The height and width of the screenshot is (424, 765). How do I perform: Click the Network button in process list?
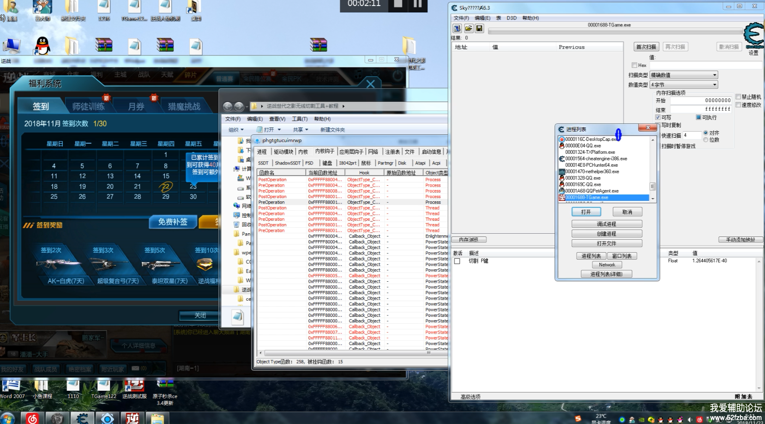(607, 265)
